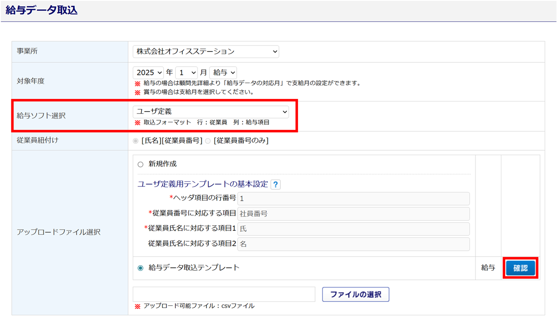557x318 pixels.
Task: Expand the 給与ソフト選択 dropdown showing ユーザ定義
Action: pyautogui.click(x=211, y=112)
